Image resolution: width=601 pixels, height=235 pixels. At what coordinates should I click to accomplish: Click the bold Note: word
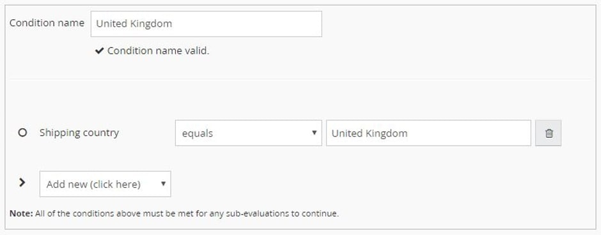click(21, 213)
